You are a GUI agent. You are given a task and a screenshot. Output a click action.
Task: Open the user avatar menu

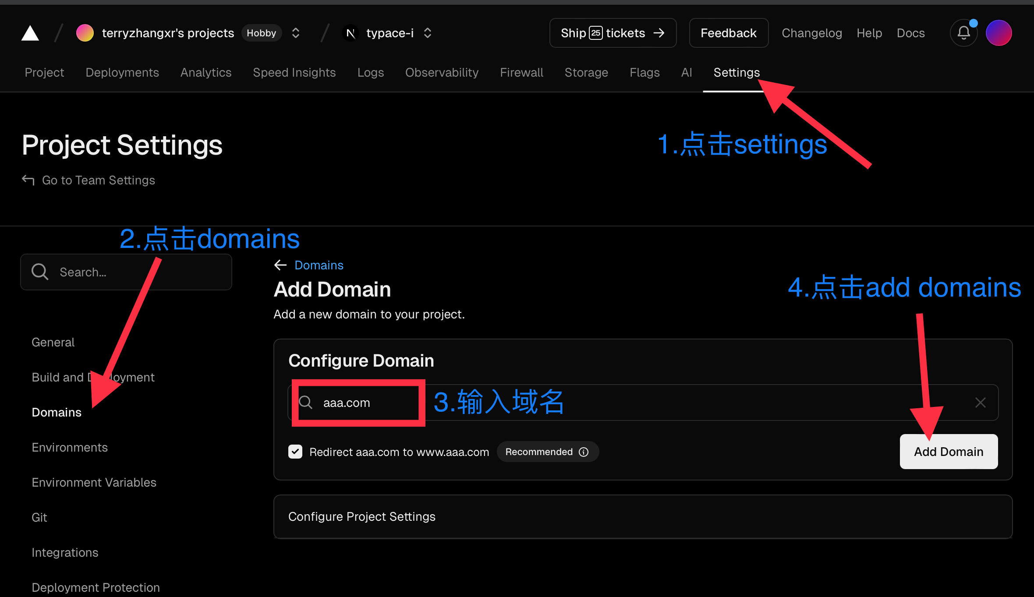(x=999, y=33)
